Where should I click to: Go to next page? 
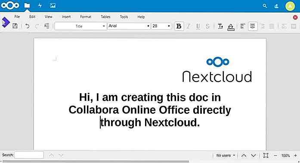click(254, 155)
